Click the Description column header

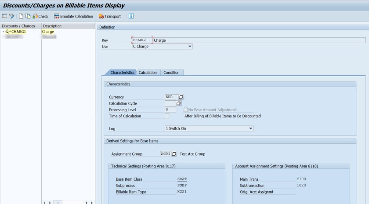pyautogui.click(x=68, y=26)
